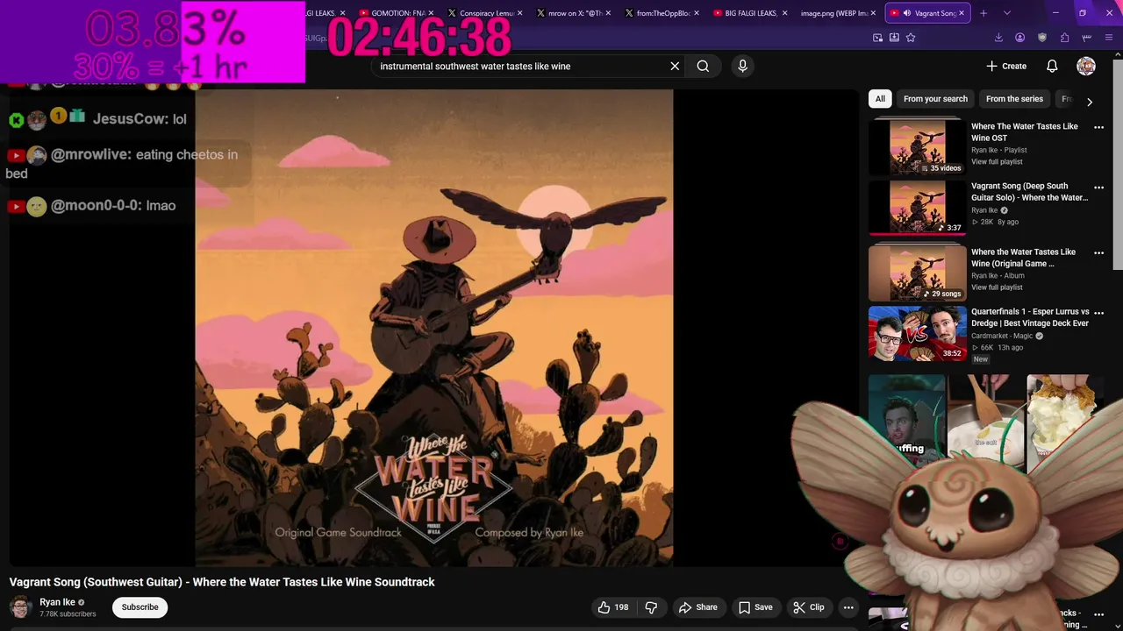This screenshot has width=1123, height=631.
Task: Open options for Vagrant Song Deep South video
Action: tap(1098, 187)
